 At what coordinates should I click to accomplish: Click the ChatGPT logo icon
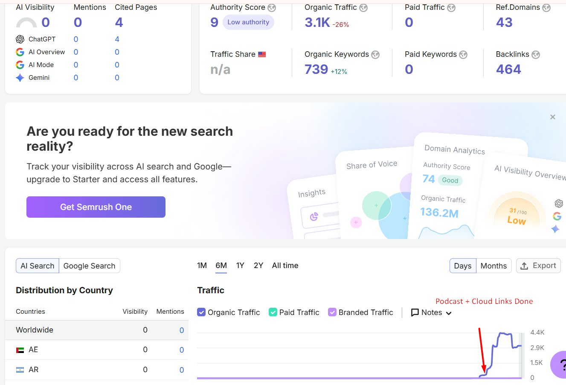click(x=20, y=39)
